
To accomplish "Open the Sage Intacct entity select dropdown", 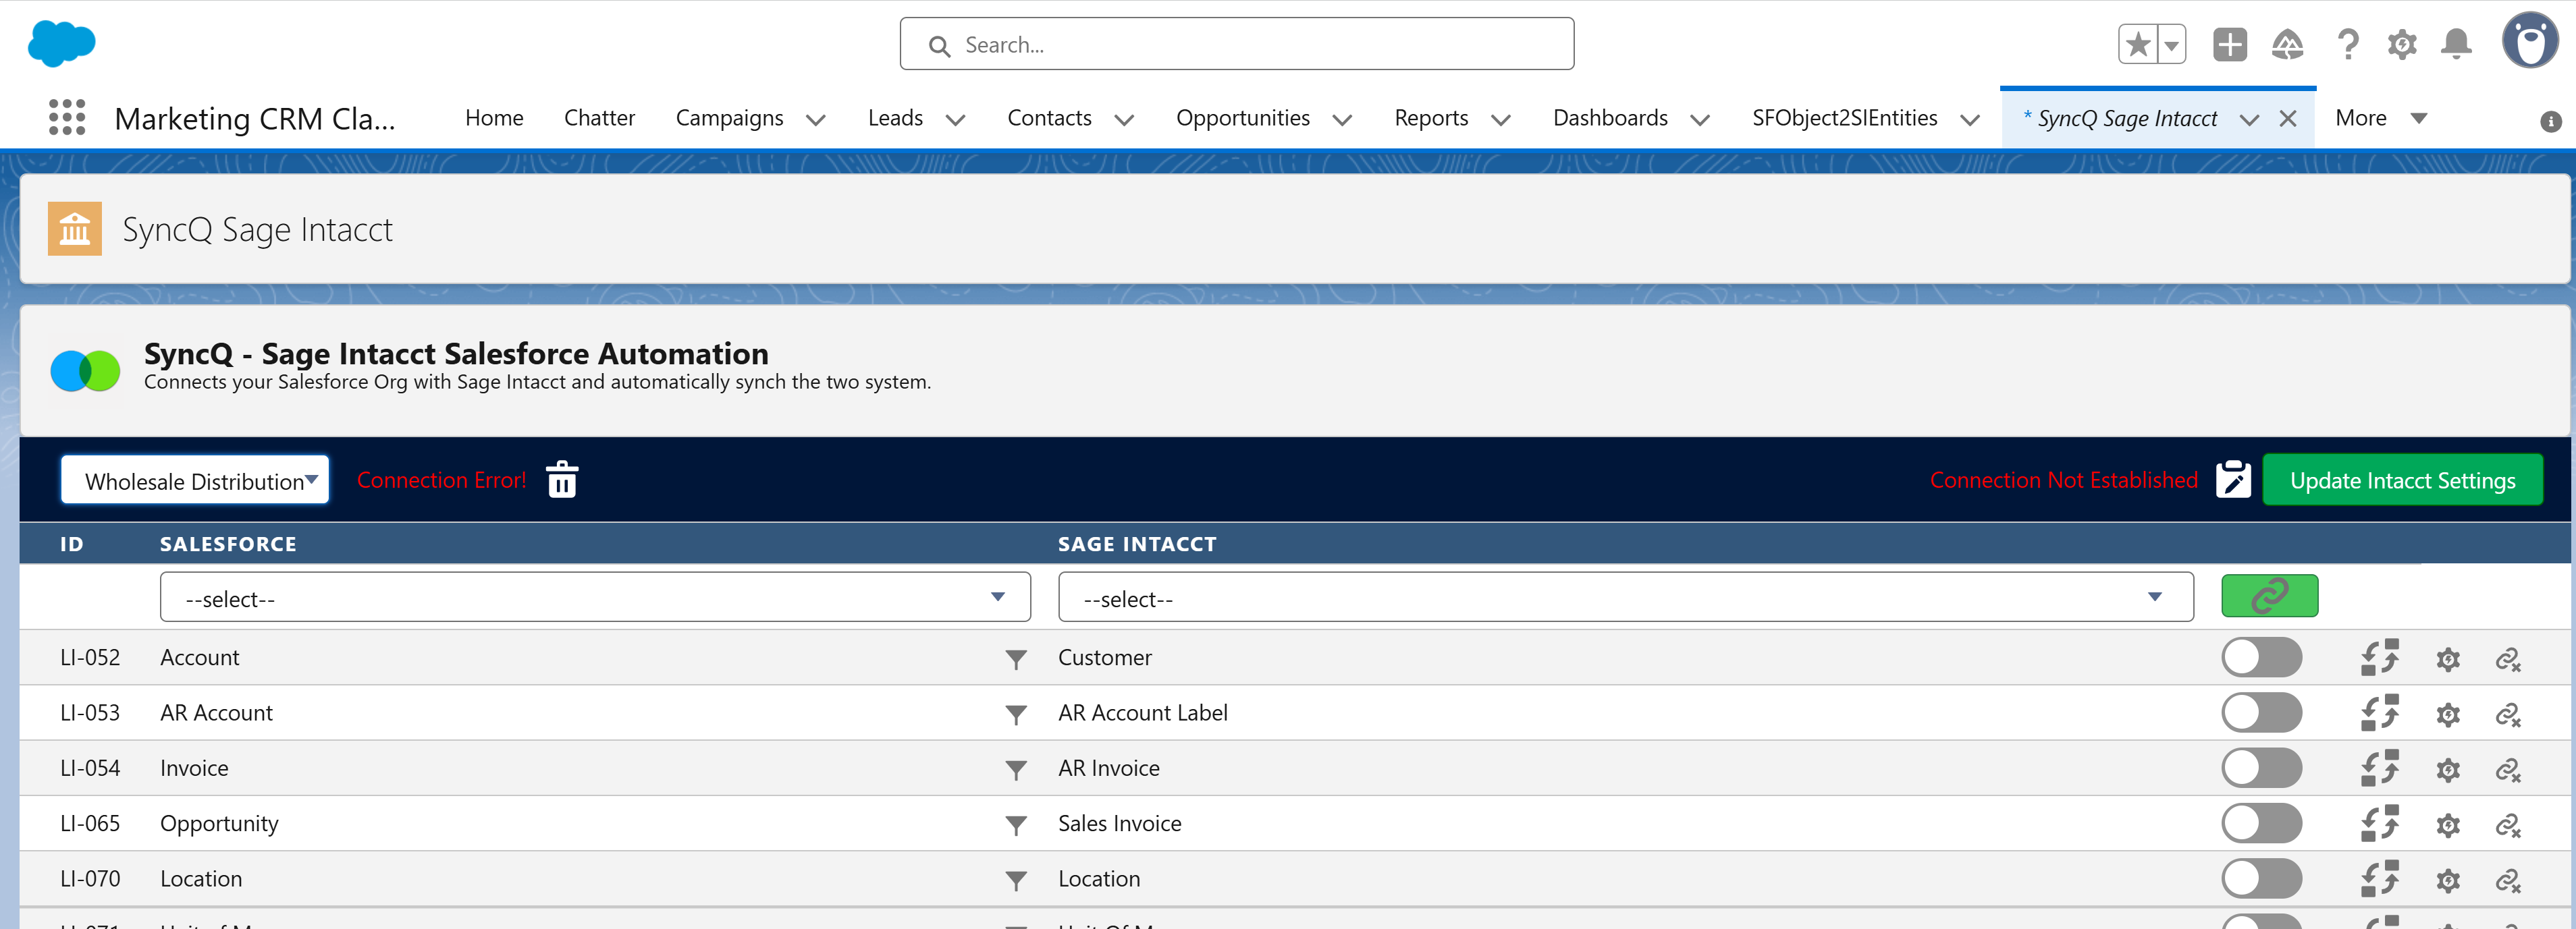I will [1626, 597].
